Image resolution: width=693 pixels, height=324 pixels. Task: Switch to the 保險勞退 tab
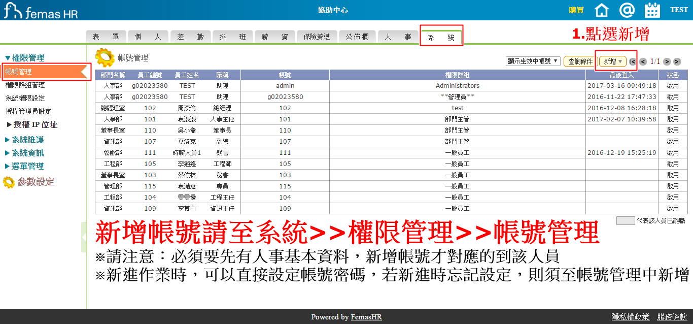coord(317,37)
